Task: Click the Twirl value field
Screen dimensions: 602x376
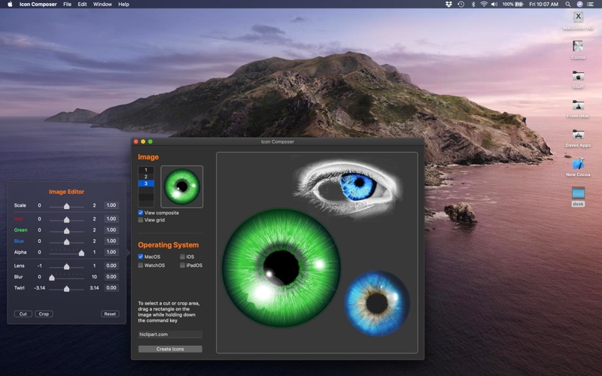Action: click(111, 288)
